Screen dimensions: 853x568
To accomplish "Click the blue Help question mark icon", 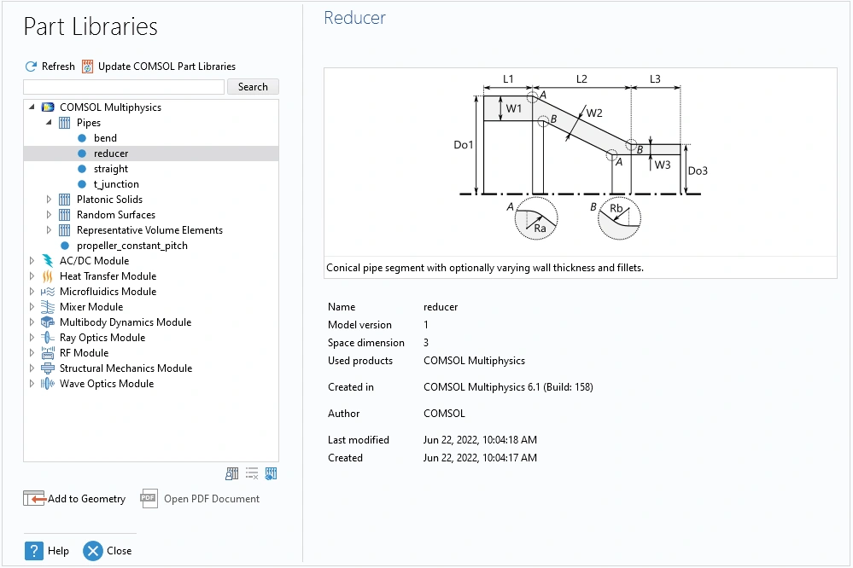I will pos(34,551).
